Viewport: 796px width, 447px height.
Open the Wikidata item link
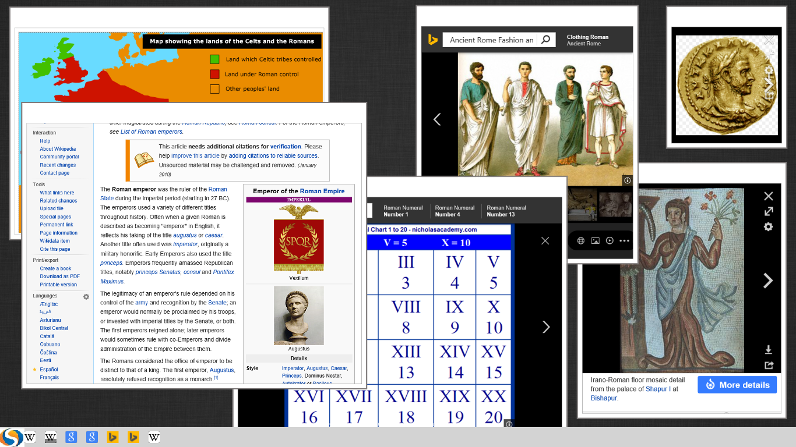click(x=55, y=241)
